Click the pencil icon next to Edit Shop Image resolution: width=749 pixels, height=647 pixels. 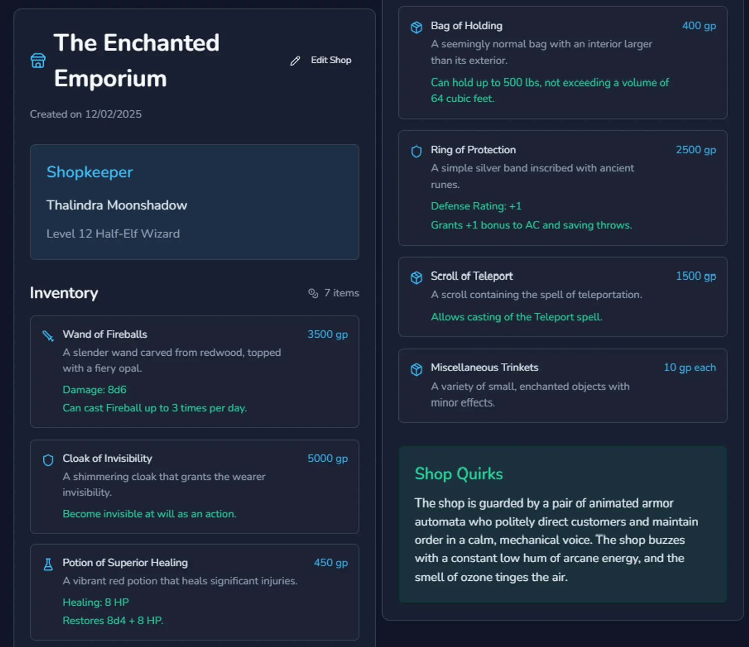point(295,61)
